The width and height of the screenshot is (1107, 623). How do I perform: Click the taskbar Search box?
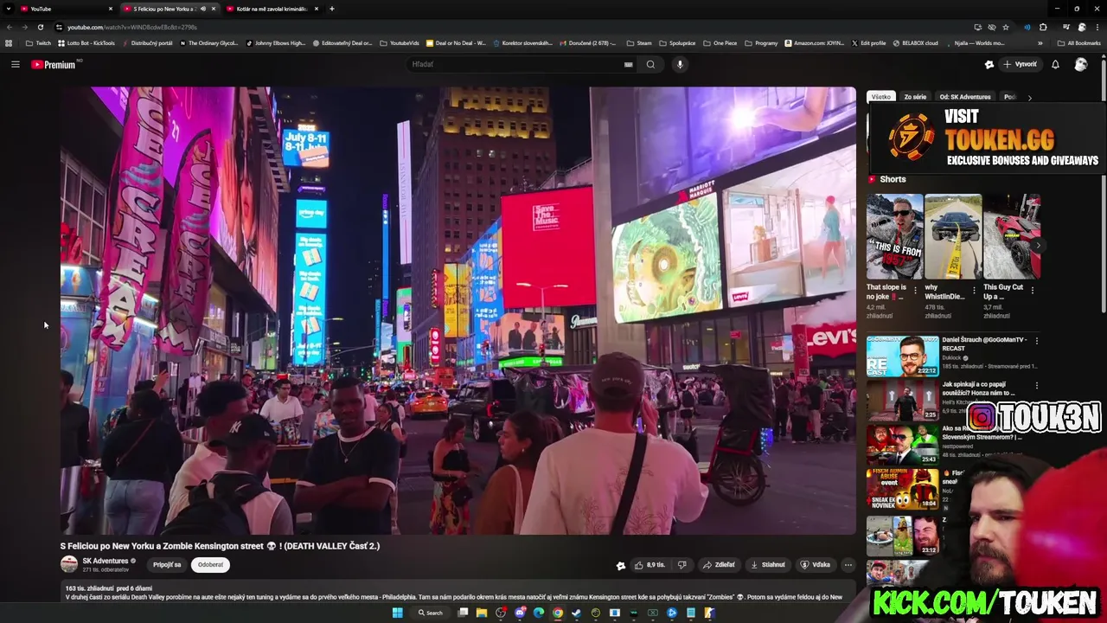431,613
